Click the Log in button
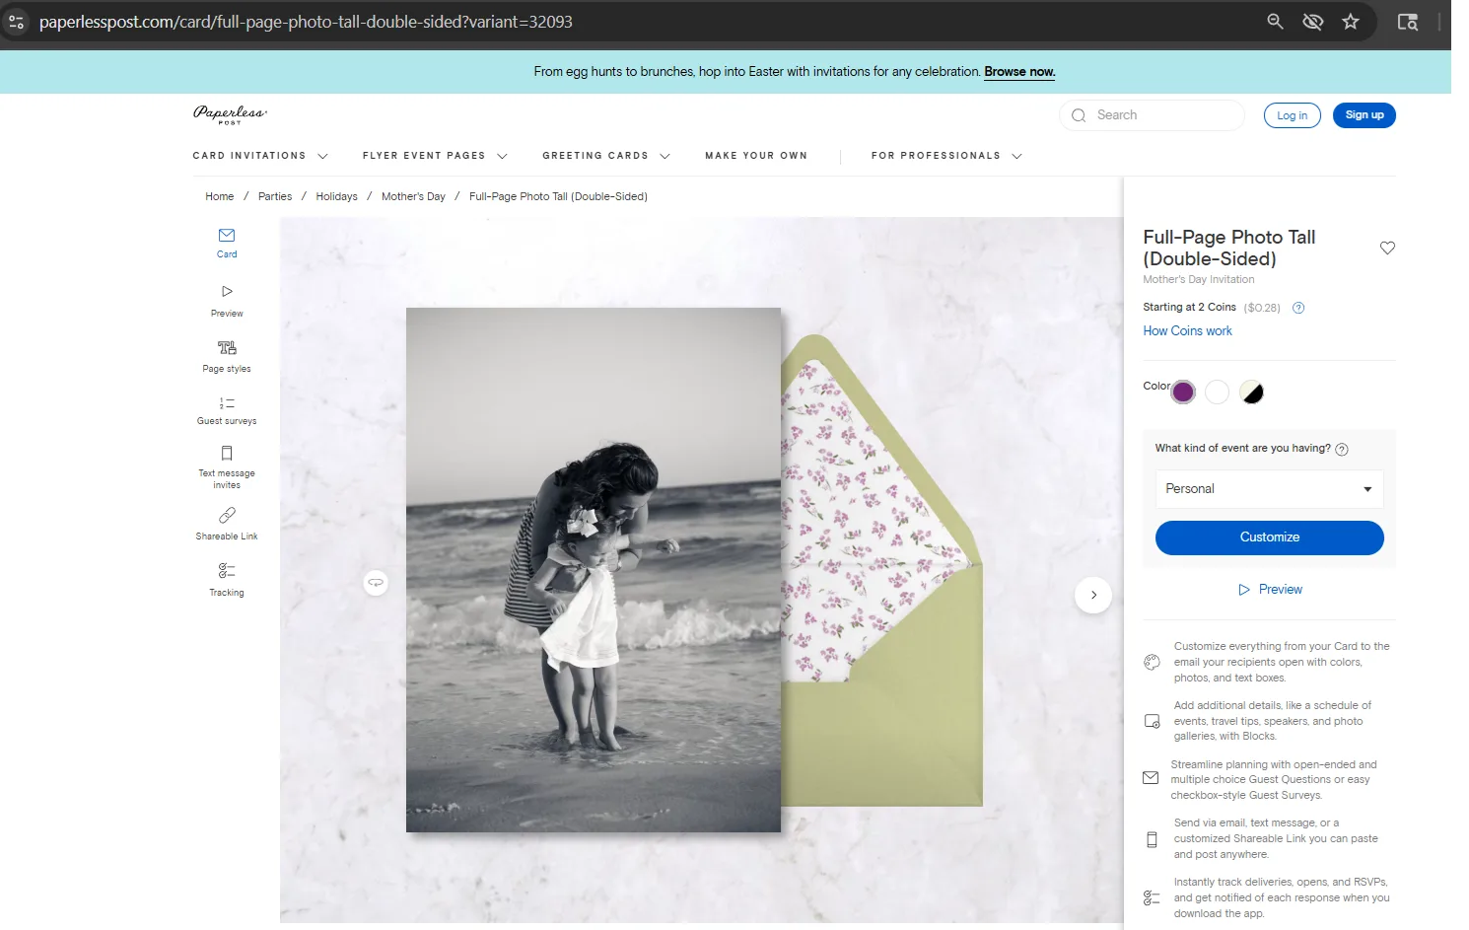1469x930 pixels. (x=1292, y=115)
